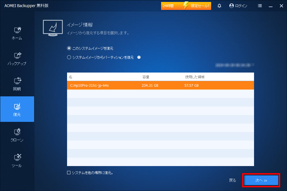Viewport: 287px width, 191px height.
Task: Select the C:Hp10Pro-21h1-jp-64s row
Action: [x=160, y=85]
